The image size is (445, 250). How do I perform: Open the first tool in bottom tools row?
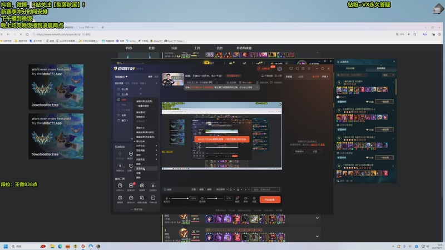120,199
